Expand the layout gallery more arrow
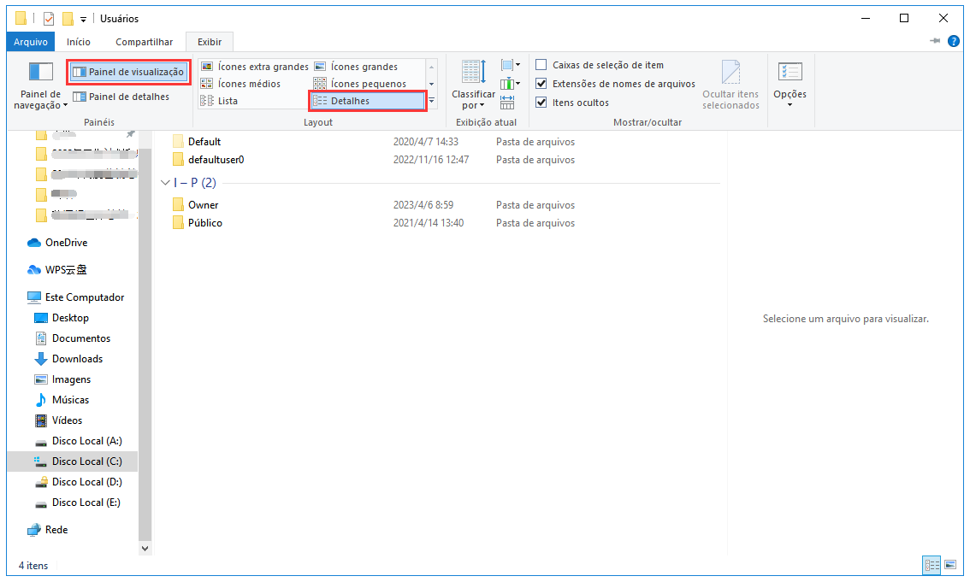 click(432, 101)
